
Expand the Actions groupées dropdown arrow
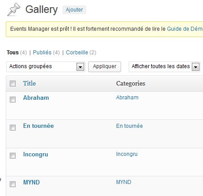click(80, 67)
